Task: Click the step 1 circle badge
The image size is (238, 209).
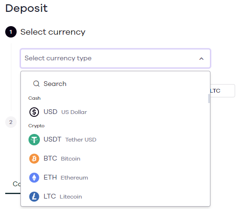Action: (x=11, y=32)
